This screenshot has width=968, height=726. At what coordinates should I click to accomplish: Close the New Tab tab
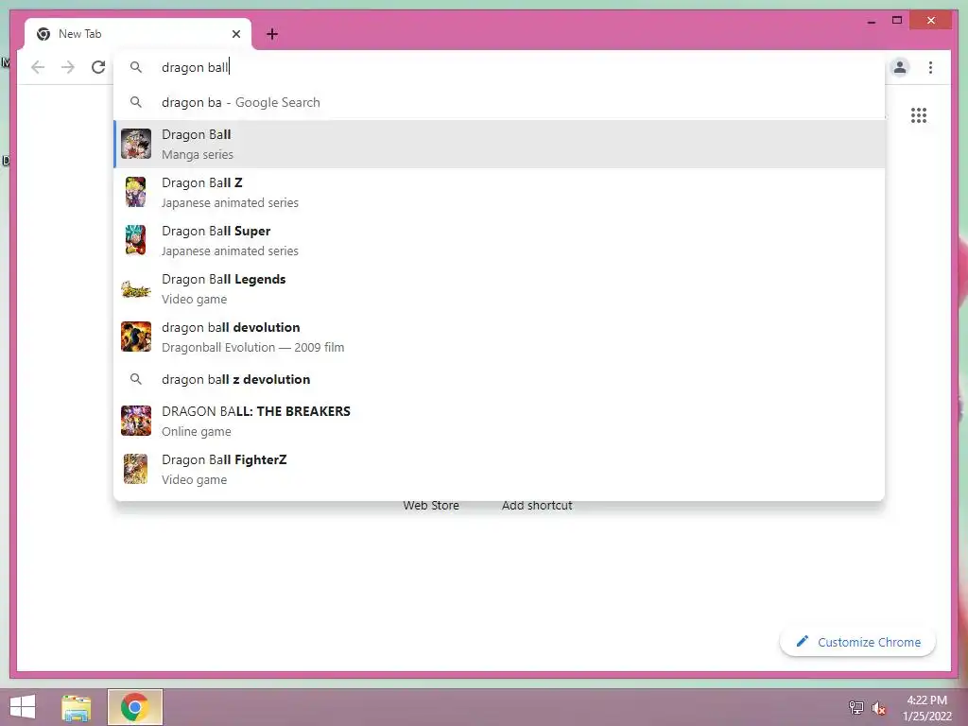(x=235, y=34)
